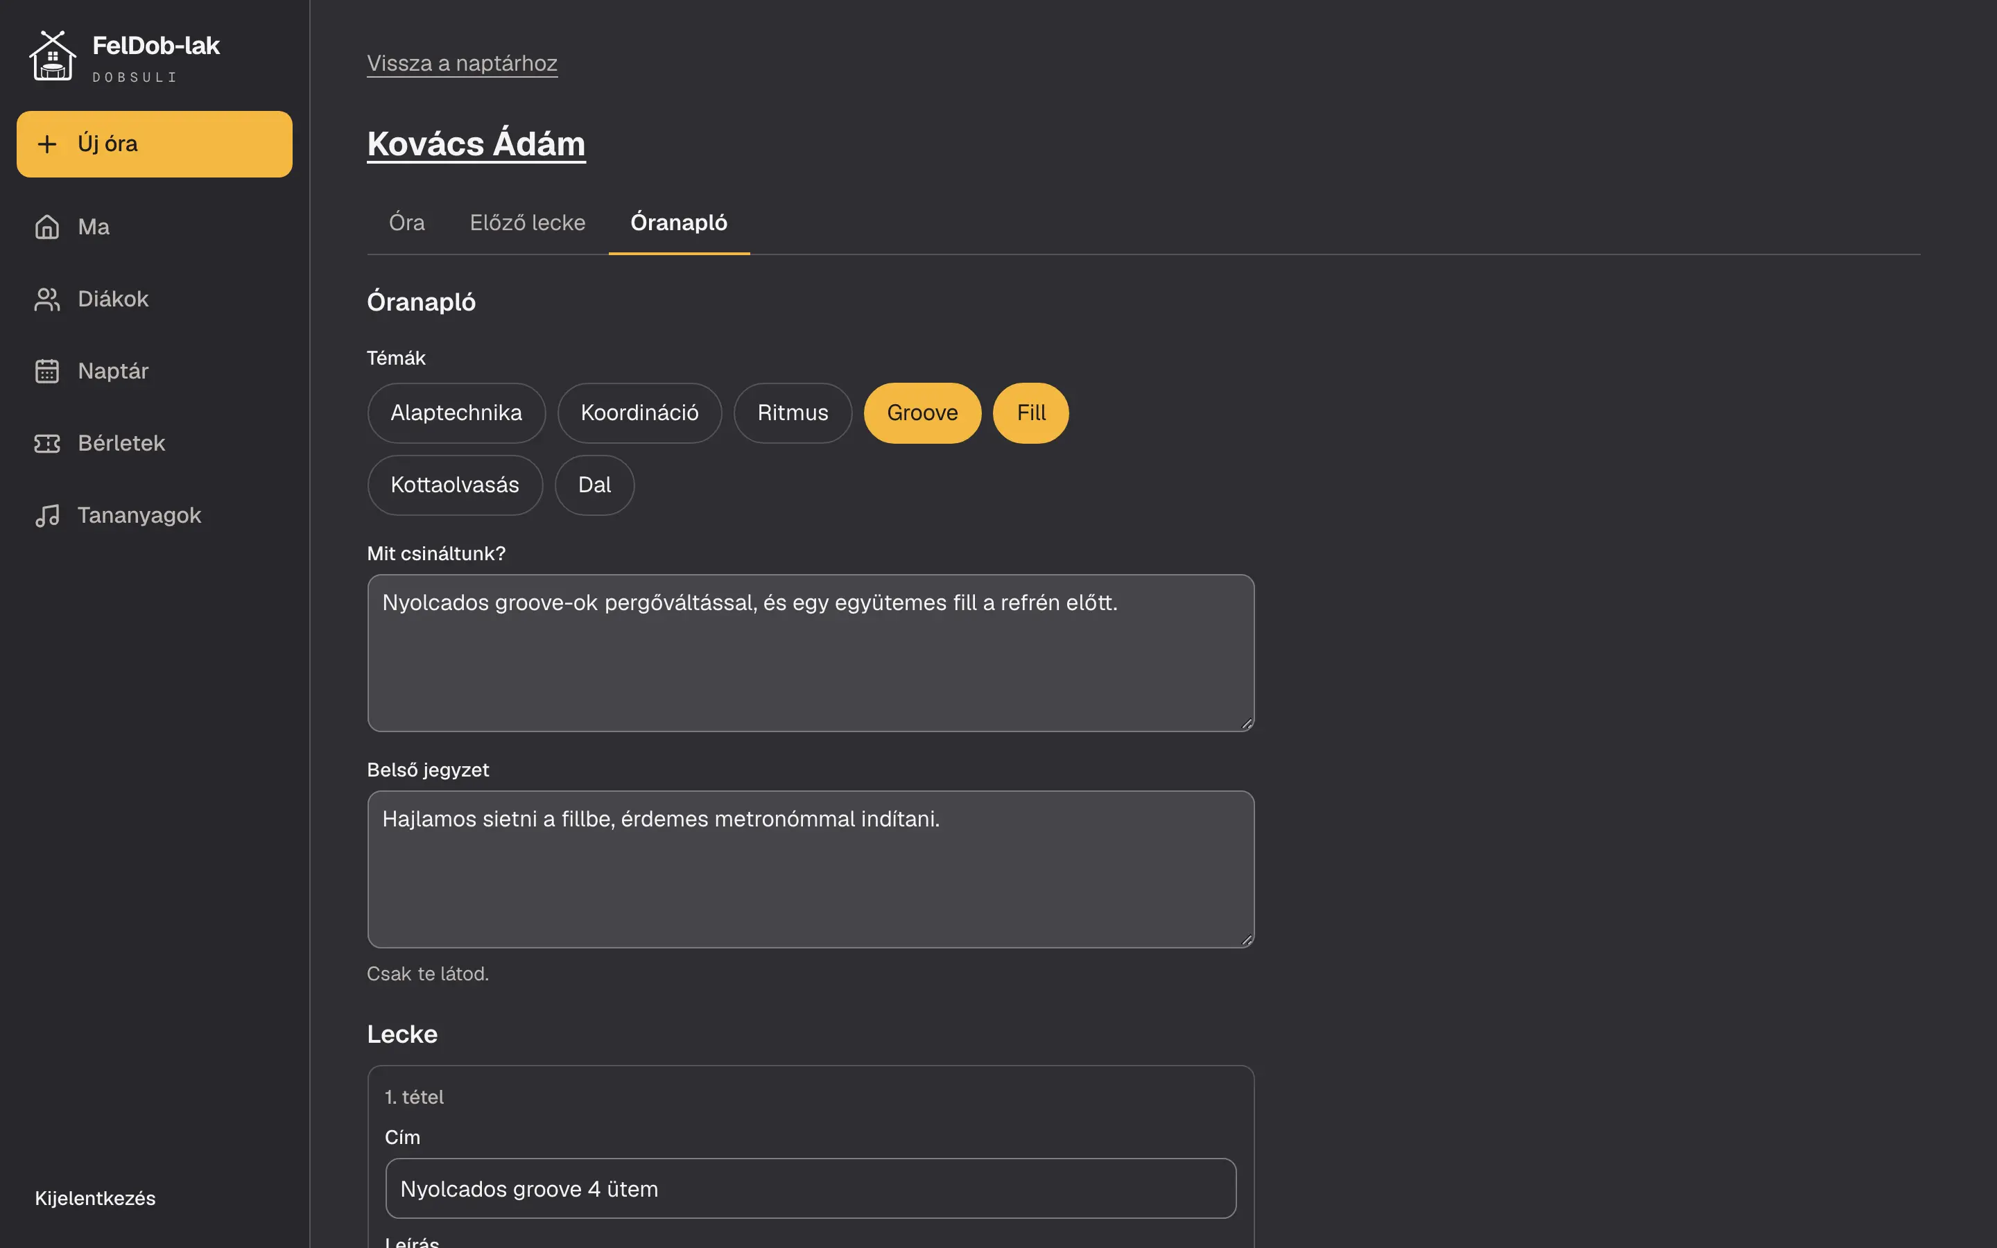Click the home icon next to Ma

[x=47, y=227]
